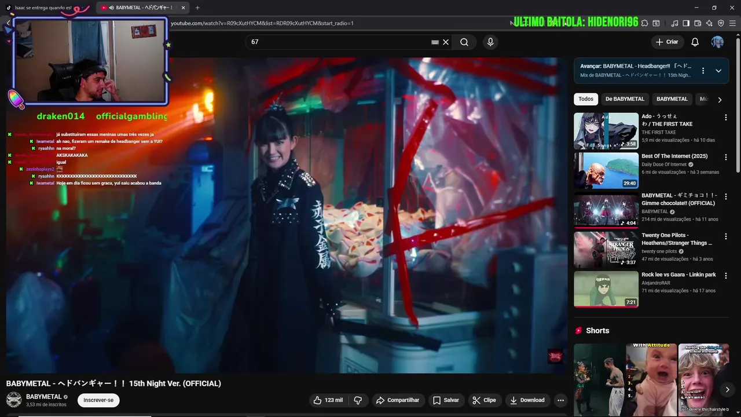Open the Gimme chocolate!! video thumbnail

[606, 210]
